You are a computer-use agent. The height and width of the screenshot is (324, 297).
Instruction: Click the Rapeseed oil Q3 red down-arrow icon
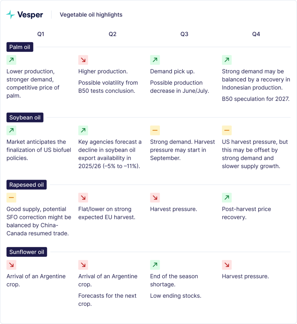(x=155, y=197)
